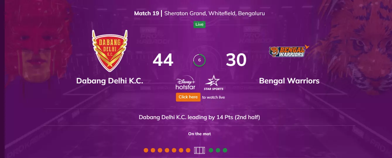Open the Bengal Warriors team name
The width and height of the screenshot is (392, 158).
pyautogui.click(x=289, y=81)
